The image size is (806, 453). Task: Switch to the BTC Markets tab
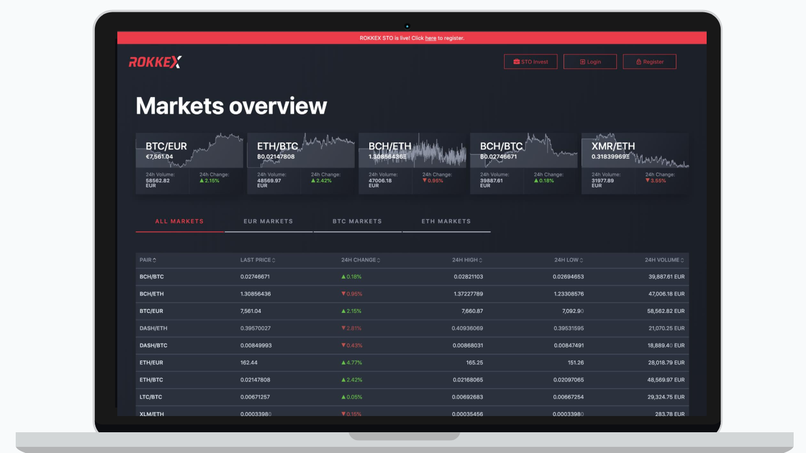coord(357,221)
